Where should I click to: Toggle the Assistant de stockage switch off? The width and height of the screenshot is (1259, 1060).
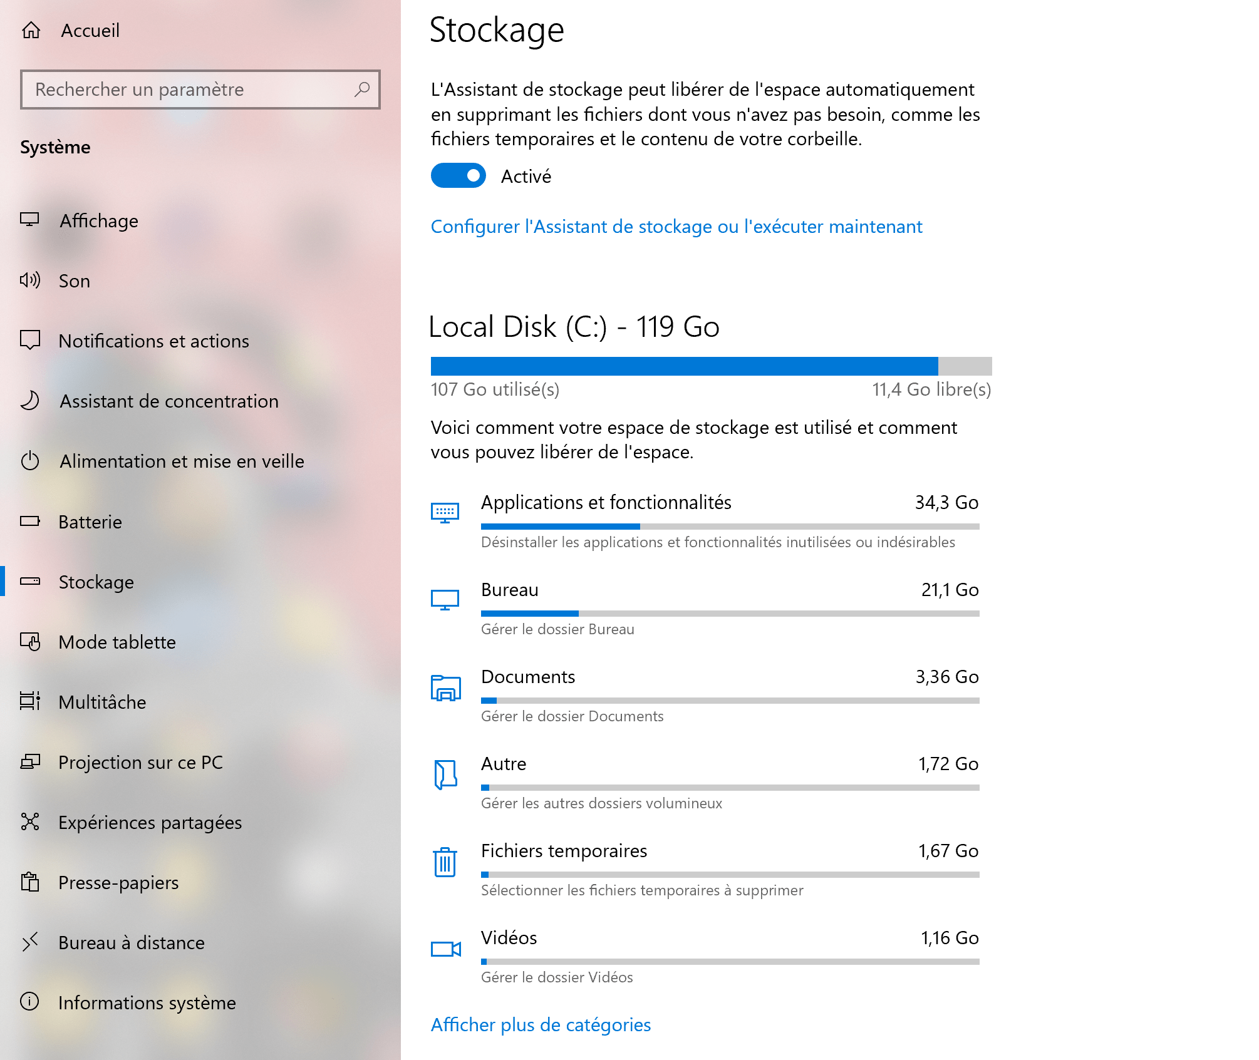(459, 177)
